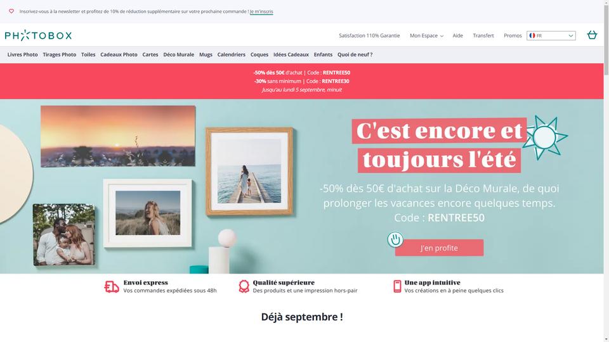Click the framed pier photo thumbnail

[249, 171]
